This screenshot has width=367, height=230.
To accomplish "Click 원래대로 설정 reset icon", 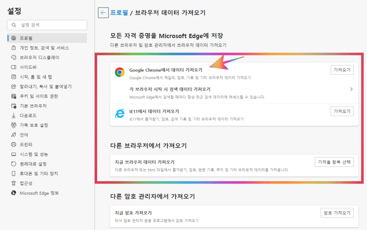I will (14, 164).
